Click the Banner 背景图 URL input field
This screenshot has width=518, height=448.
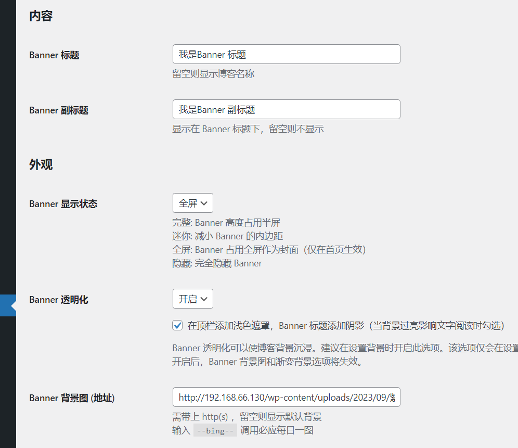286,398
